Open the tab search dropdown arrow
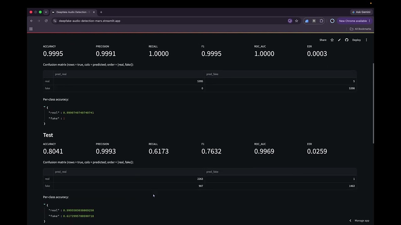Image resolution: width=401 pixels, height=225 pixels. [46, 12]
